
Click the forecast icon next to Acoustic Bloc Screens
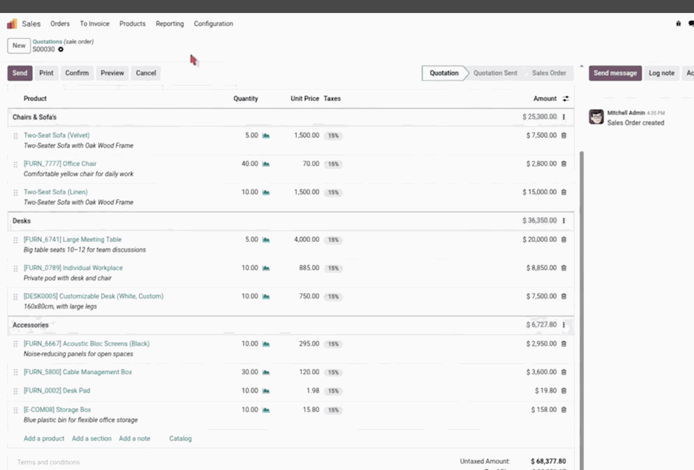click(x=266, y=344)
